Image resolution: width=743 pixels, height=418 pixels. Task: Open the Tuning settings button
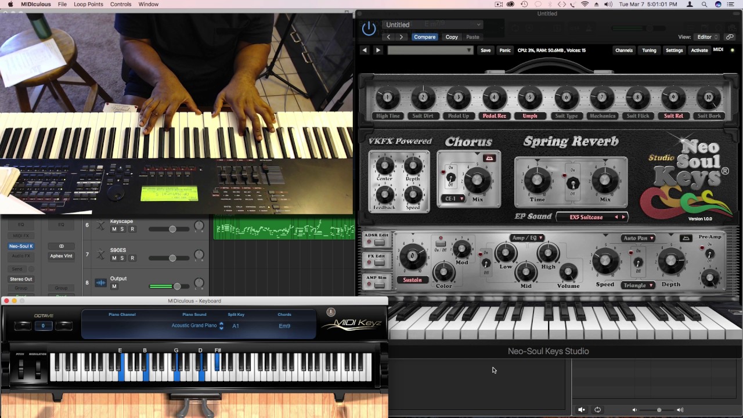[649, 51]
